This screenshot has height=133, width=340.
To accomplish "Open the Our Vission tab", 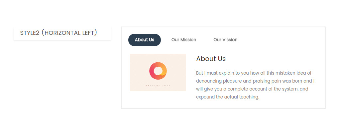I will click(225, 40).
